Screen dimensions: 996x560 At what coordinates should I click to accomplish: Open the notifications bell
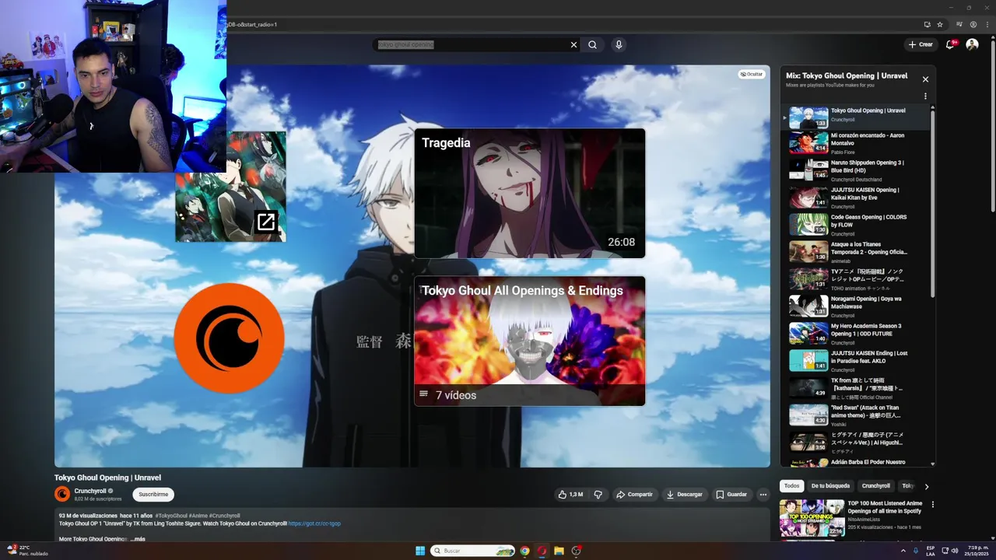pos(950,44)
